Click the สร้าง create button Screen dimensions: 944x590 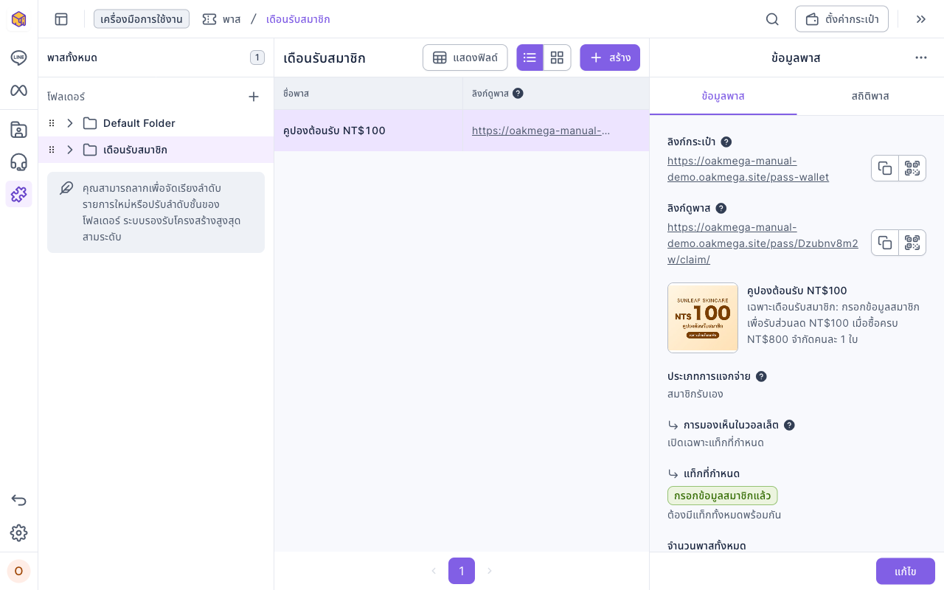pyautogui.click(x=610, y=58)
